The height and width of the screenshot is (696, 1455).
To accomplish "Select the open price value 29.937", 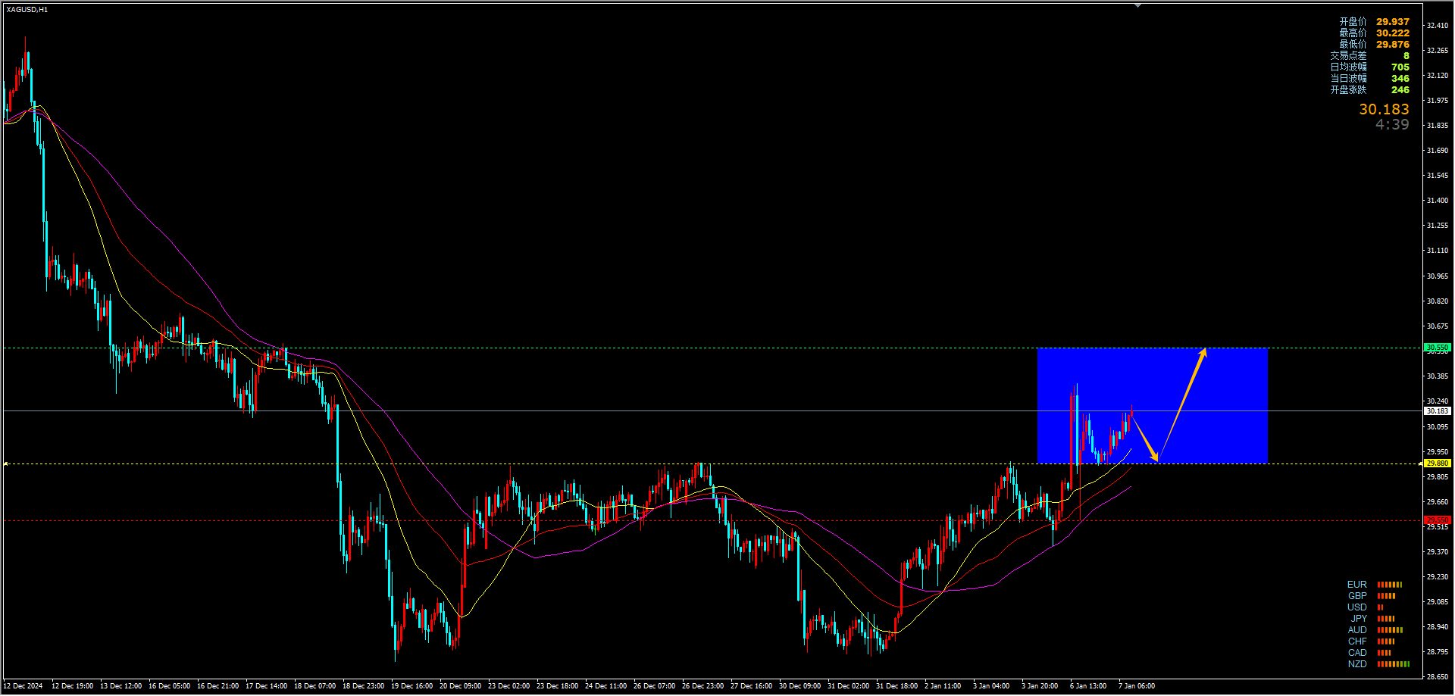I will point(1393,22).
